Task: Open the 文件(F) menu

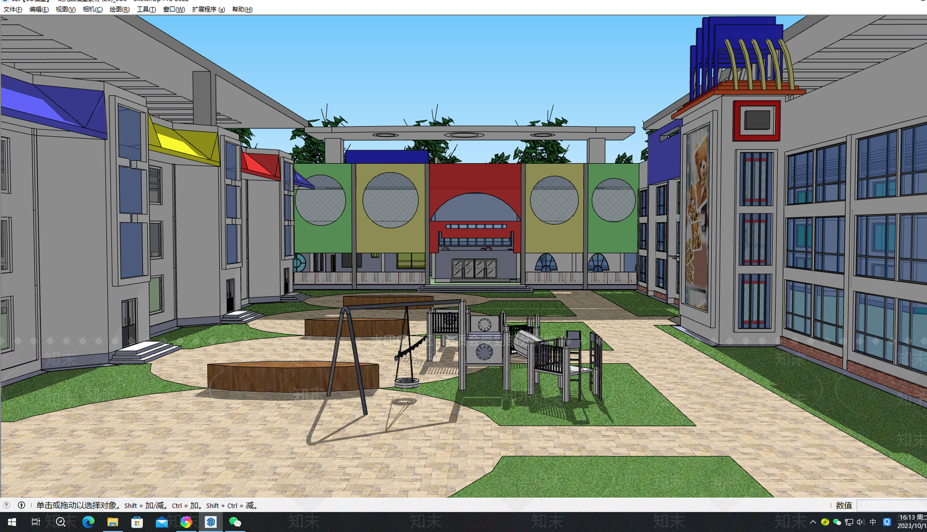Action: click(x=13, y=9)
